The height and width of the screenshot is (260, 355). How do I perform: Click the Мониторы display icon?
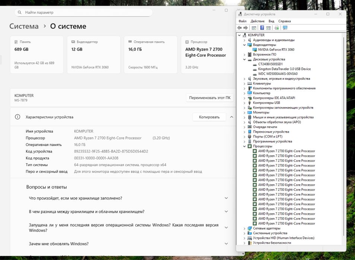[249, 112]
